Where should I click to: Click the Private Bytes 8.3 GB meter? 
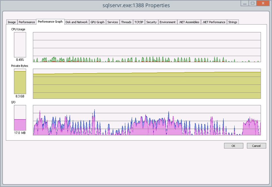(x=20, y=82)
